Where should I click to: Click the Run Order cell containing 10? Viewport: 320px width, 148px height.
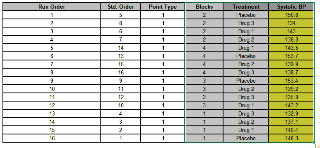point(52,89)
